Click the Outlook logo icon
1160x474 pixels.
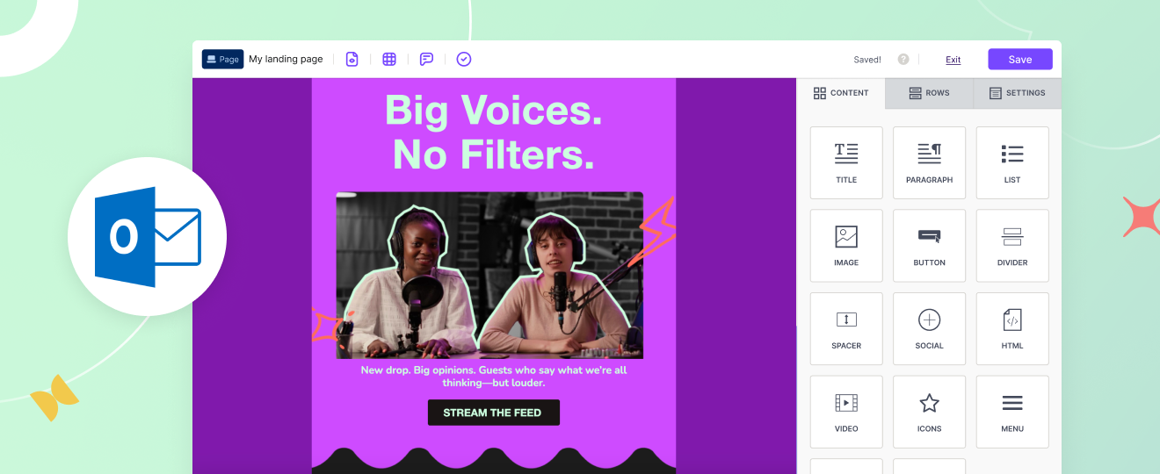pyautogui.click(x=148, y=237)
